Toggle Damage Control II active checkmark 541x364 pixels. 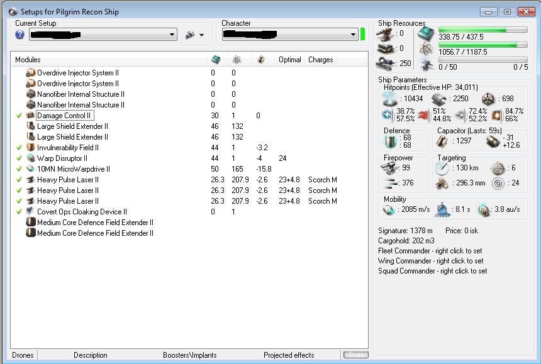(x=20, y=116)
